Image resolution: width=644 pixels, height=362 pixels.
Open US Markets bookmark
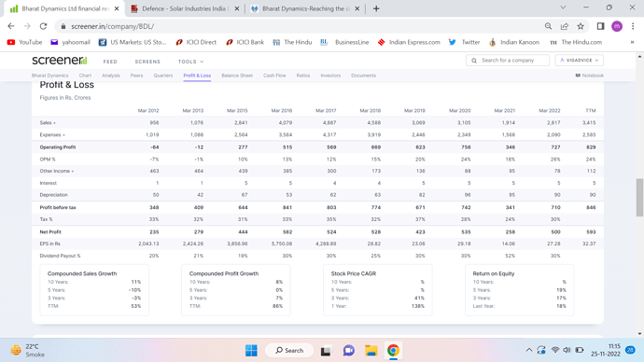pyautogui.click(x=133, y=42)
